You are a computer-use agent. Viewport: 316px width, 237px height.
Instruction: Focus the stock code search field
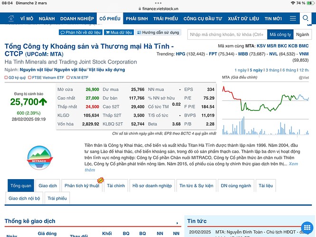(x=226, y=35)
